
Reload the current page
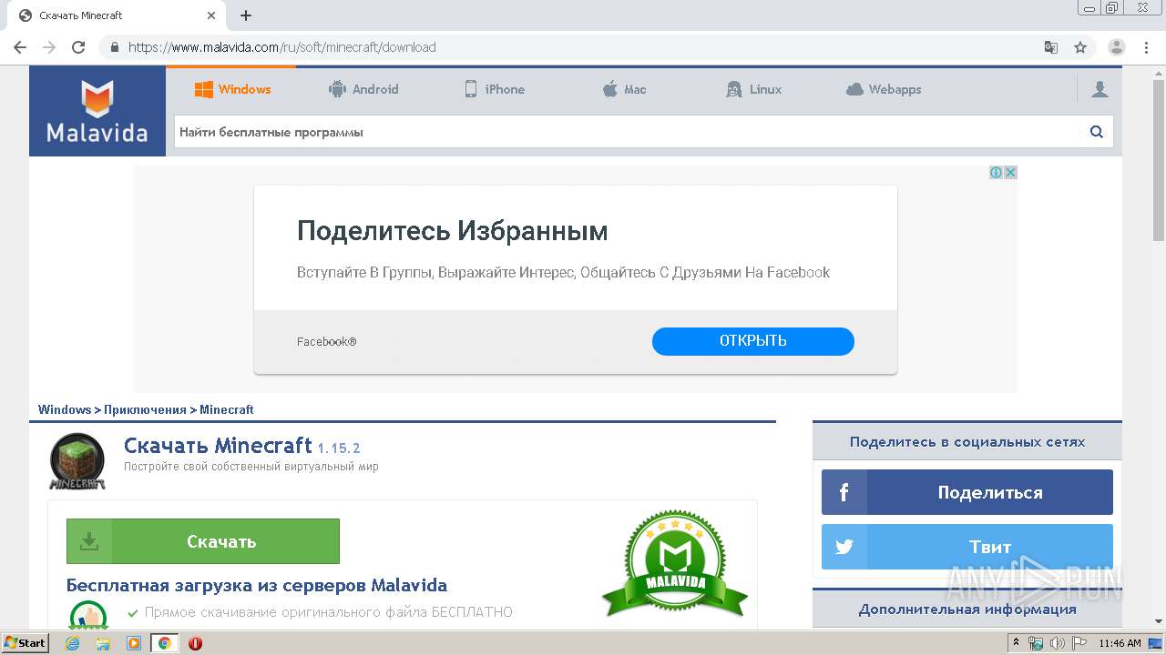pos(78,47)
